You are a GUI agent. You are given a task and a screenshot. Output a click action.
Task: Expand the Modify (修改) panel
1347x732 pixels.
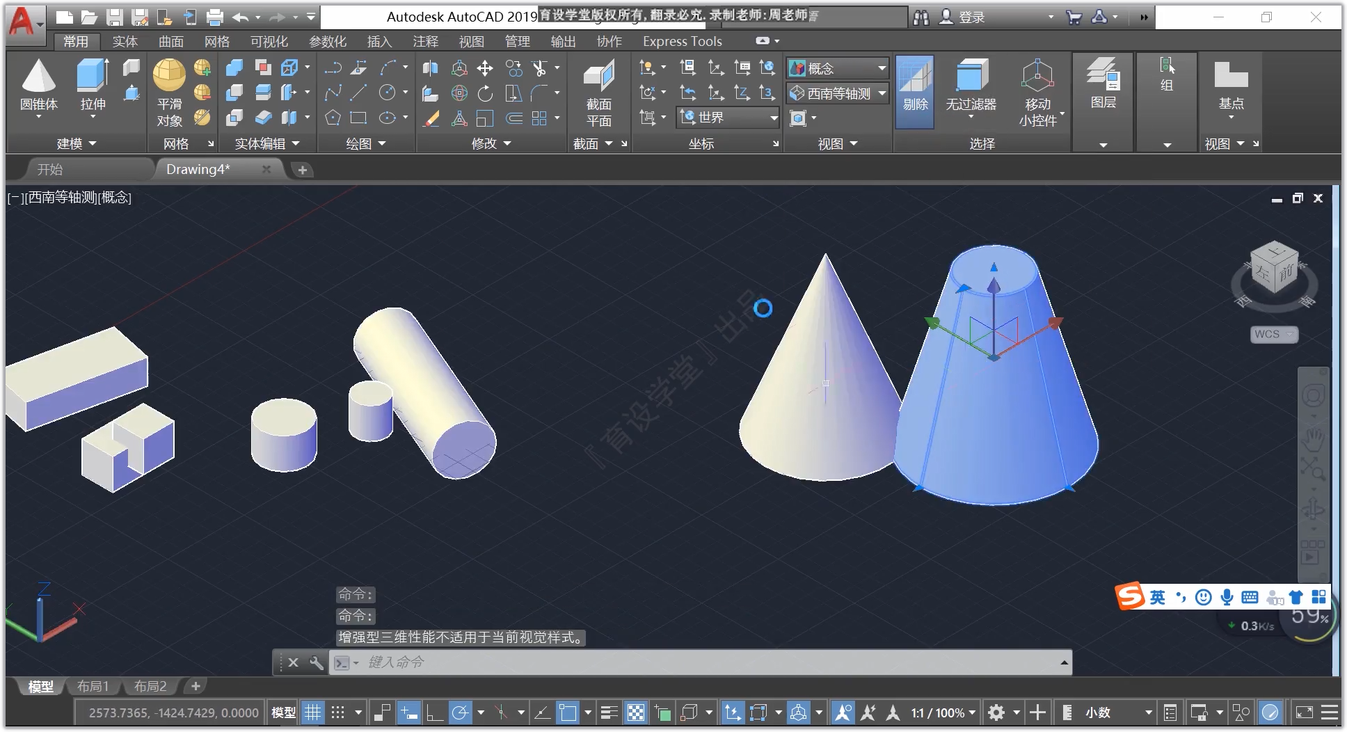click(491, 143)
